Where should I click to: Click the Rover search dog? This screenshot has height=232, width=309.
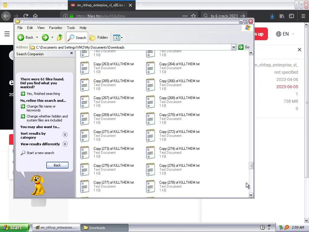pyautogui.click(x=38, y=185)
